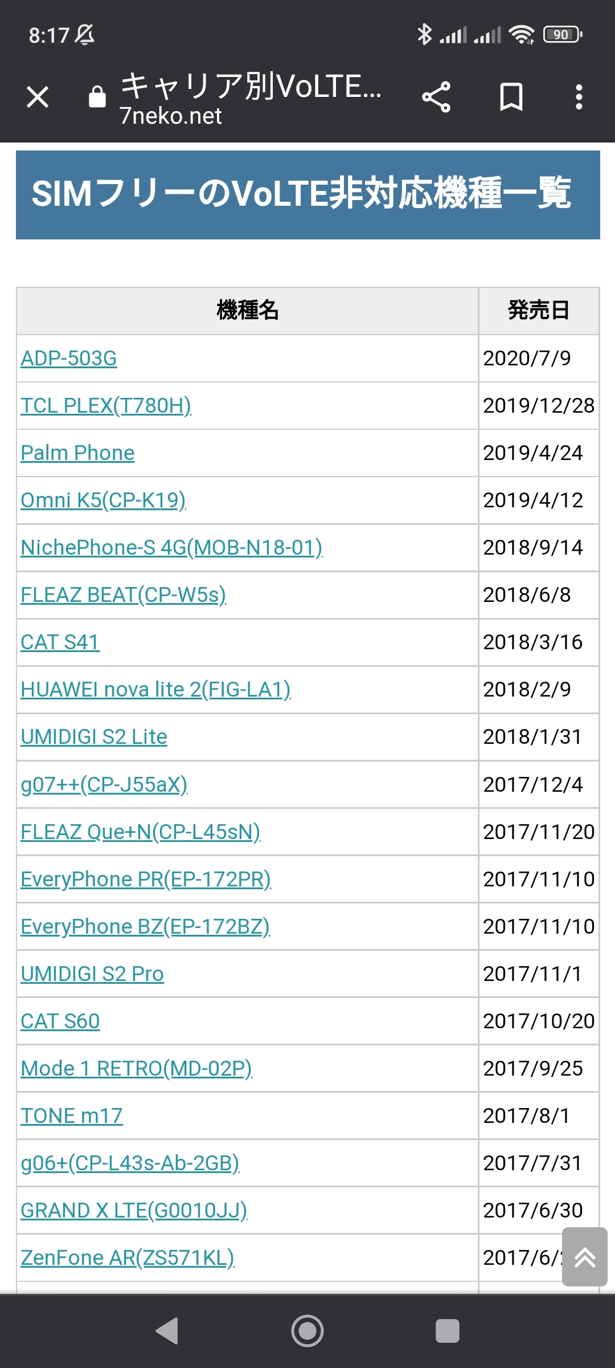Open the ZenFone AR(ZS571KL) link

pyautogui.click(x=128, y=1257)
